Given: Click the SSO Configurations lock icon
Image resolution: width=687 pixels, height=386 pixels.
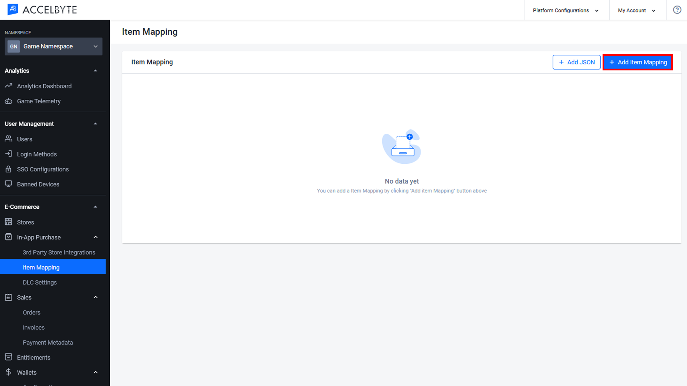Looking at the screenshot, I should (9, 169).
